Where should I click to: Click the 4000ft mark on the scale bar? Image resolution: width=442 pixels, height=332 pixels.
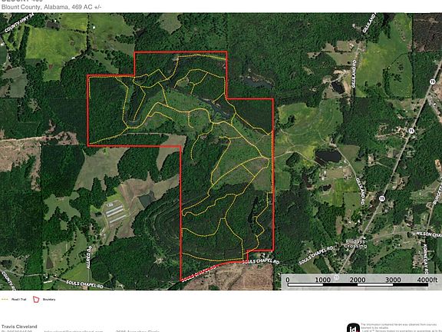click(x=427, y=280)
